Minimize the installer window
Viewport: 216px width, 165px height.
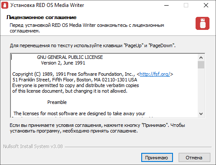166,5
